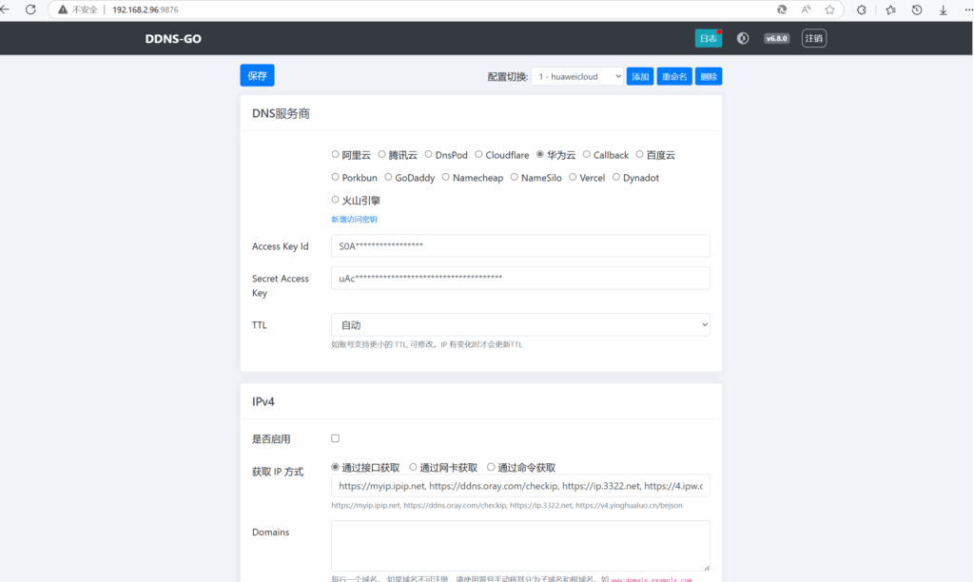Click the DDNS-GO title in header
Screen dimensions: 974x582
[172, 38]
